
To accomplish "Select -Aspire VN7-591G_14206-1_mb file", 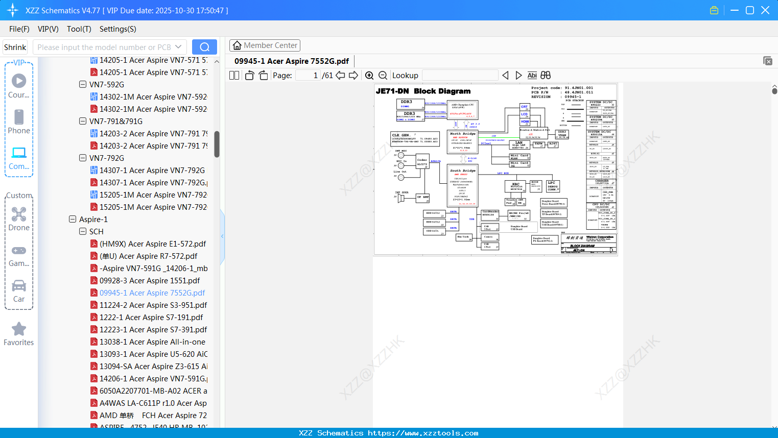I will point(154,268).
